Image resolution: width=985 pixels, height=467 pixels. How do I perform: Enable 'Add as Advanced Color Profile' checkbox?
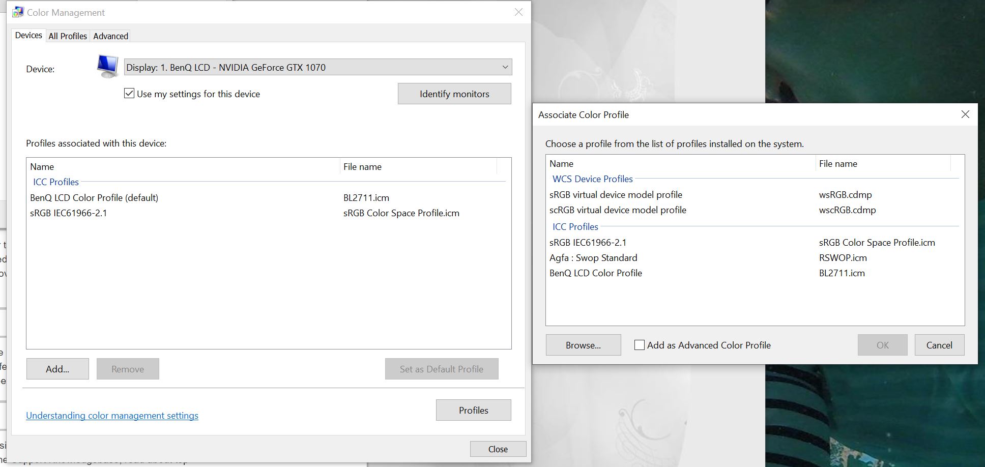coord(640,345)
